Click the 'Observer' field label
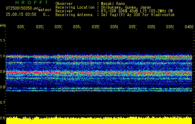 64,4
